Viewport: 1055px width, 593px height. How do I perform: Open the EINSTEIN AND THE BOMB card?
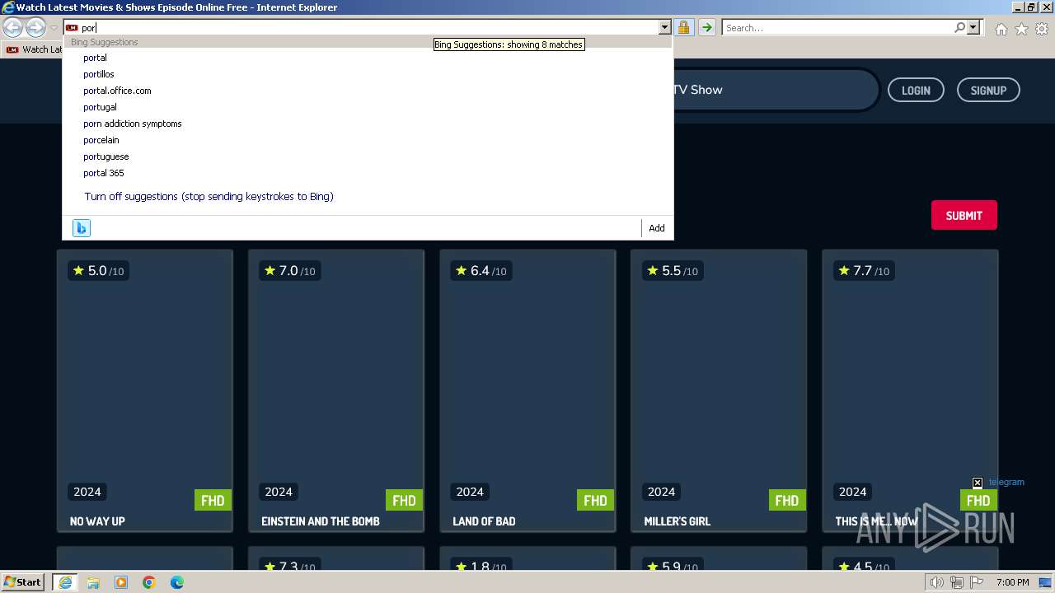pyautogui.click(x=335, y=391)
